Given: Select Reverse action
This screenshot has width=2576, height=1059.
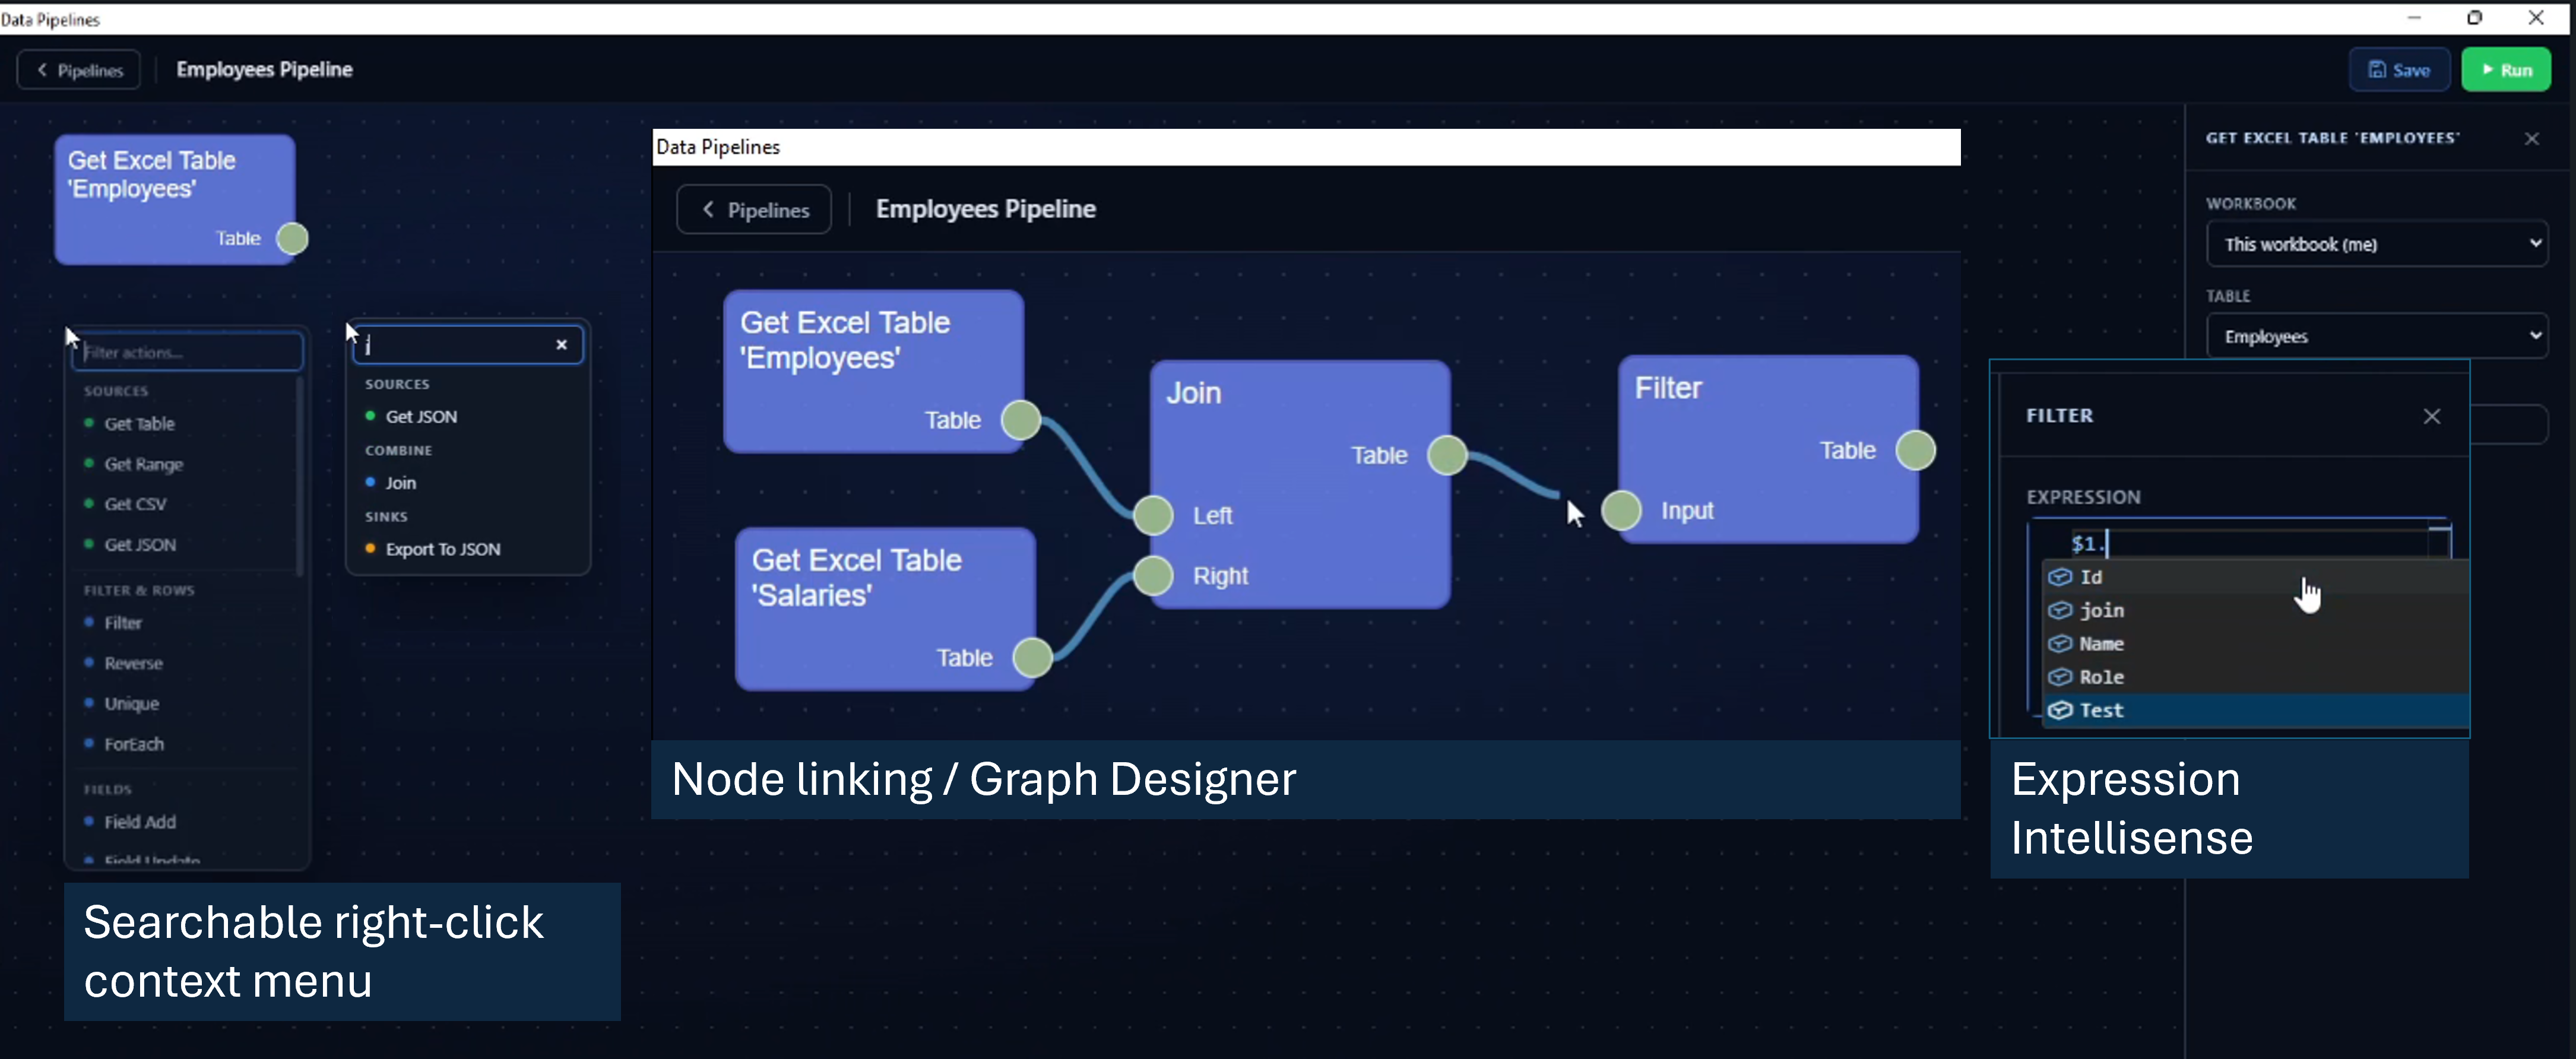Looking at the screenshot, I should pos(133,663).
